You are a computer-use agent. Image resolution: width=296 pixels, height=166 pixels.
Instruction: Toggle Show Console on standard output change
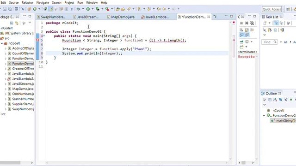point(241,35)
